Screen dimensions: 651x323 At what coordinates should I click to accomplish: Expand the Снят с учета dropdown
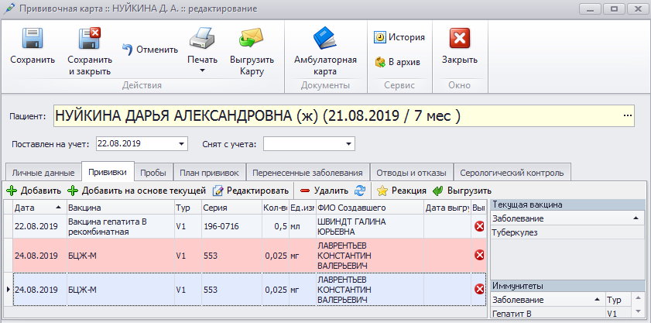click(348, 143)
